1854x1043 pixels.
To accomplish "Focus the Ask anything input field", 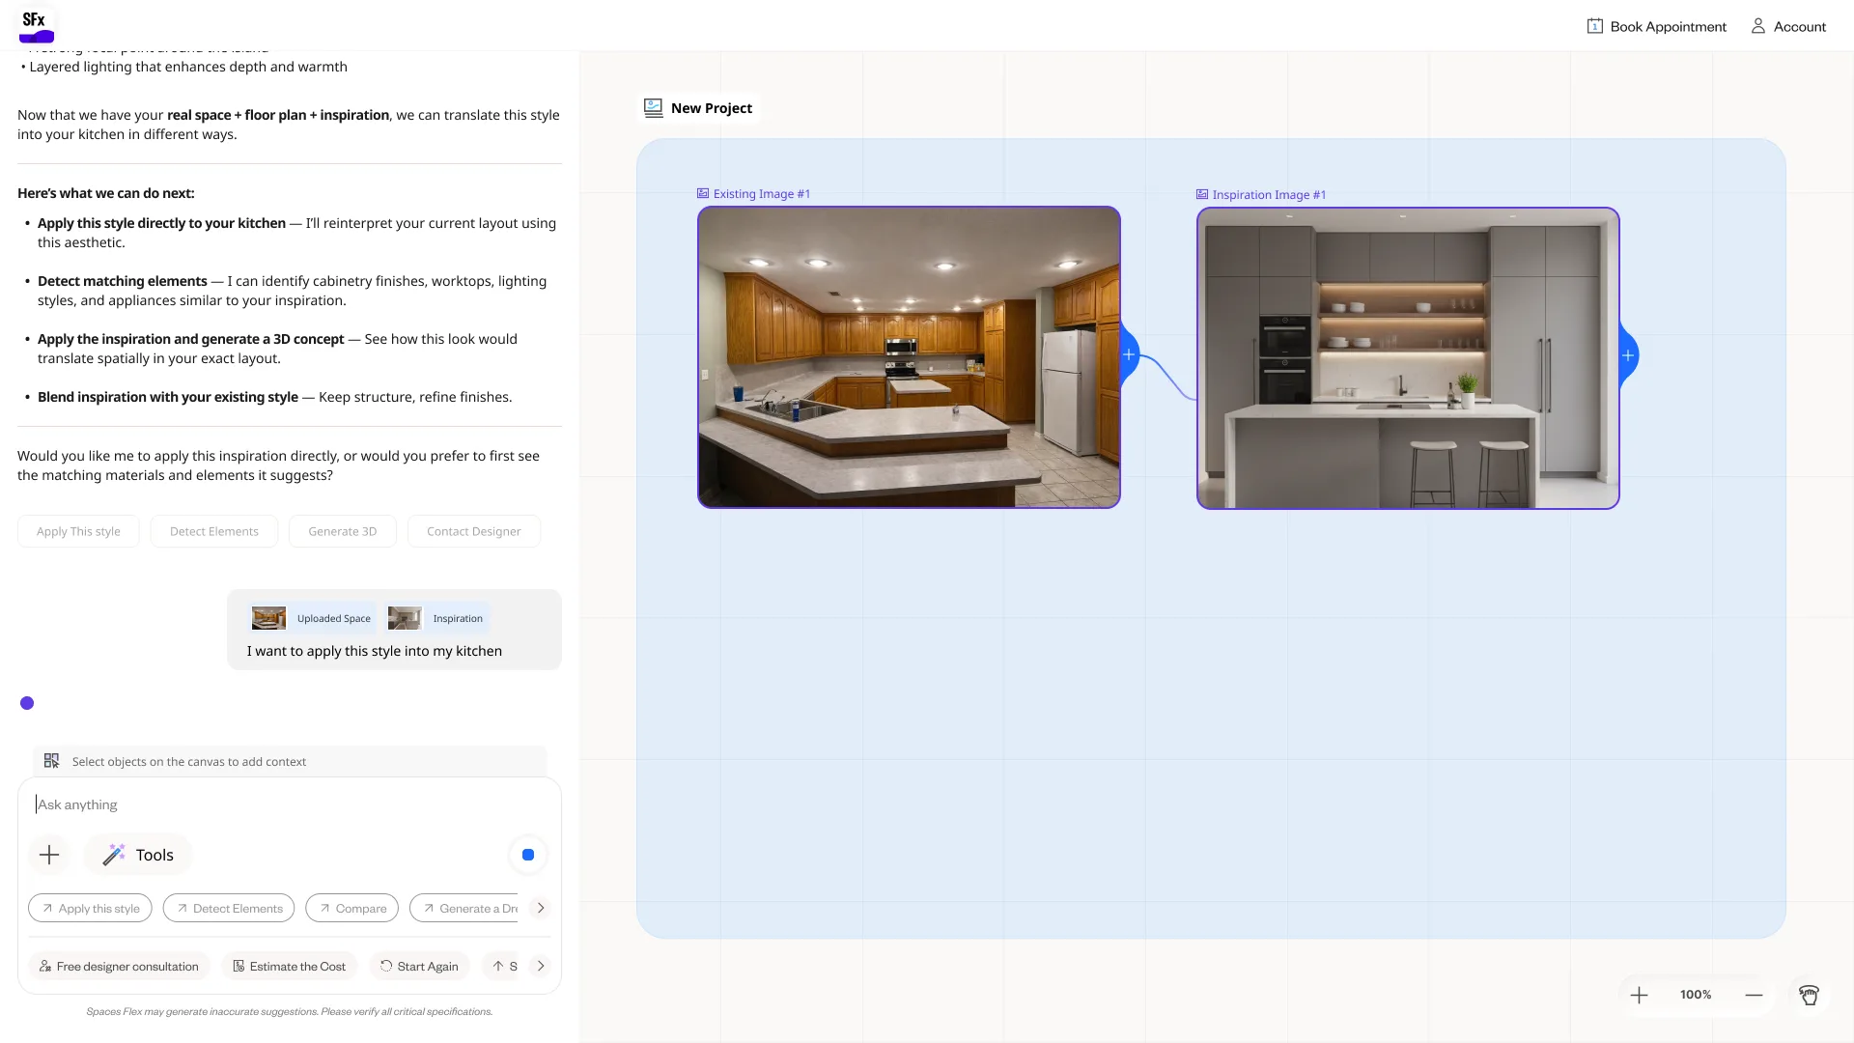I will (x=290, y=804).
